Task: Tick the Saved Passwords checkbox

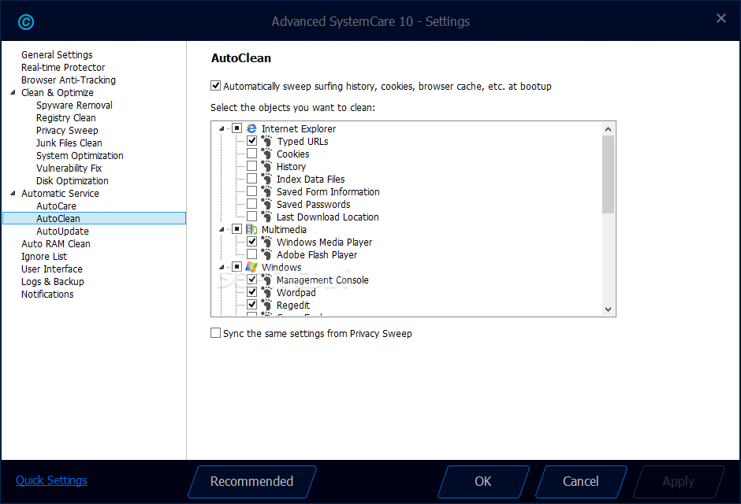Action: [x=252, y=204]
